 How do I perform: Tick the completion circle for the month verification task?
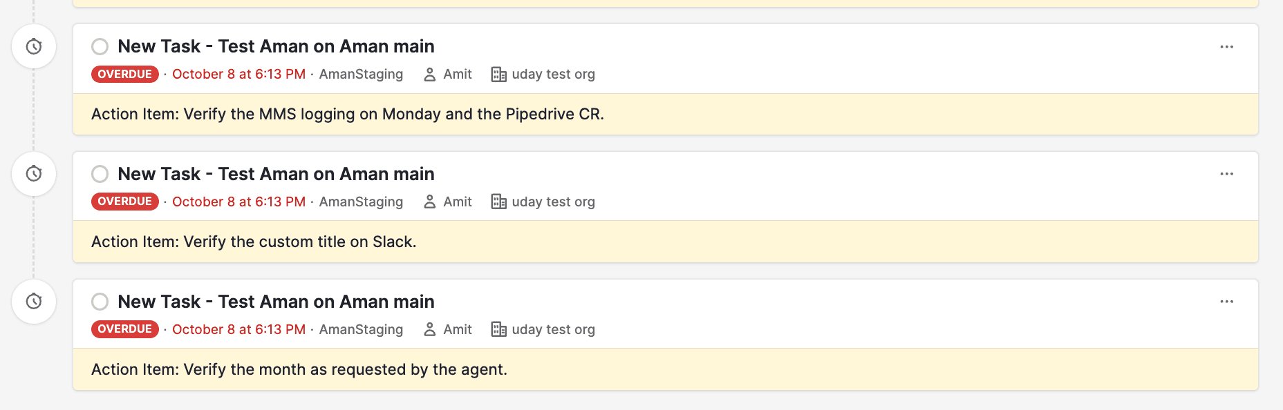click(100, 302)
